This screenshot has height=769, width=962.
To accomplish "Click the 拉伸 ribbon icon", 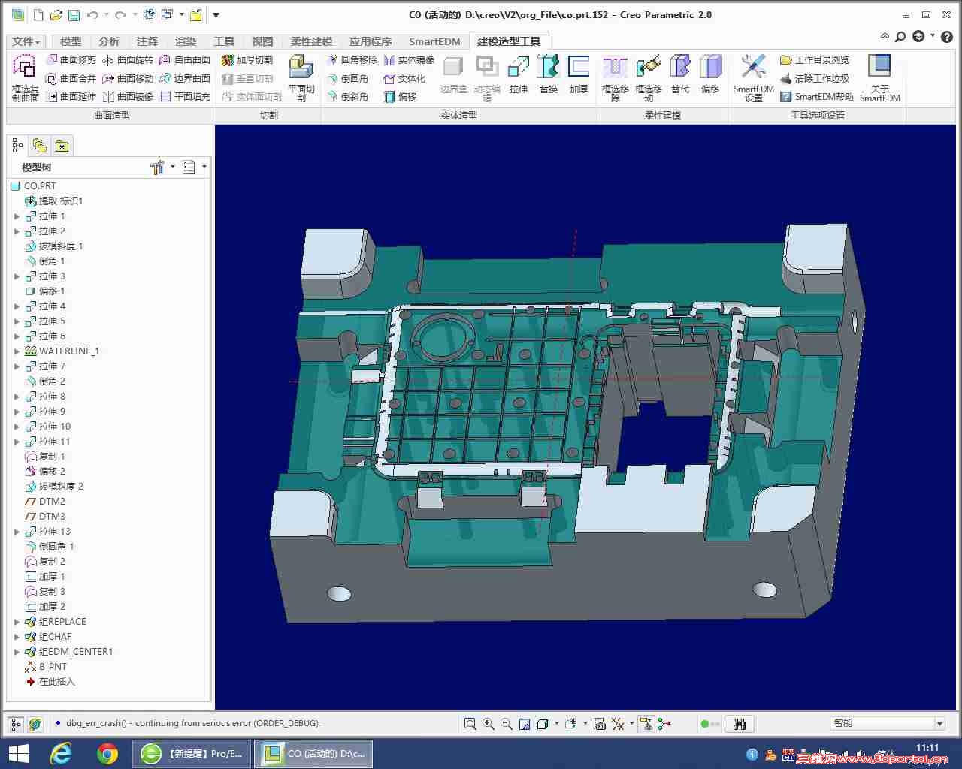I will 519,67.
